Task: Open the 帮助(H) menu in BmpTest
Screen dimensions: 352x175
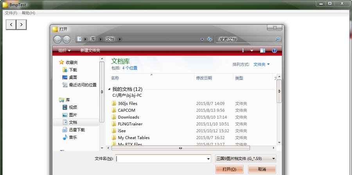Action: point(28,13)
